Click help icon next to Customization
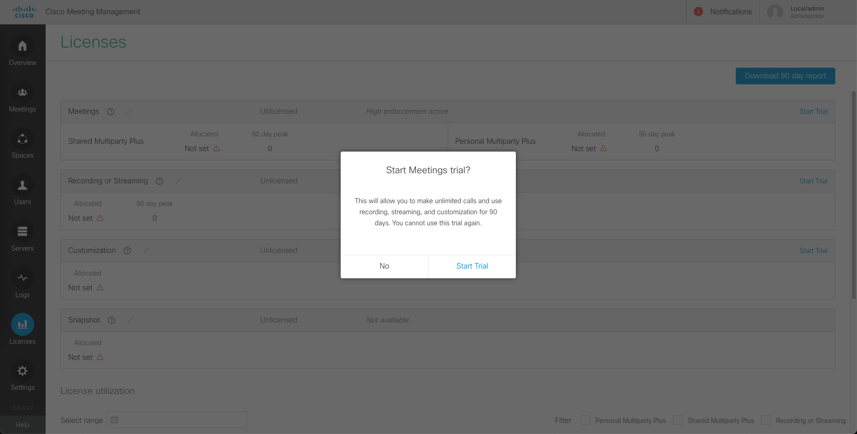The width and height of the screenshot is (857, 434). pyautogui.click(x=127, y=251)
